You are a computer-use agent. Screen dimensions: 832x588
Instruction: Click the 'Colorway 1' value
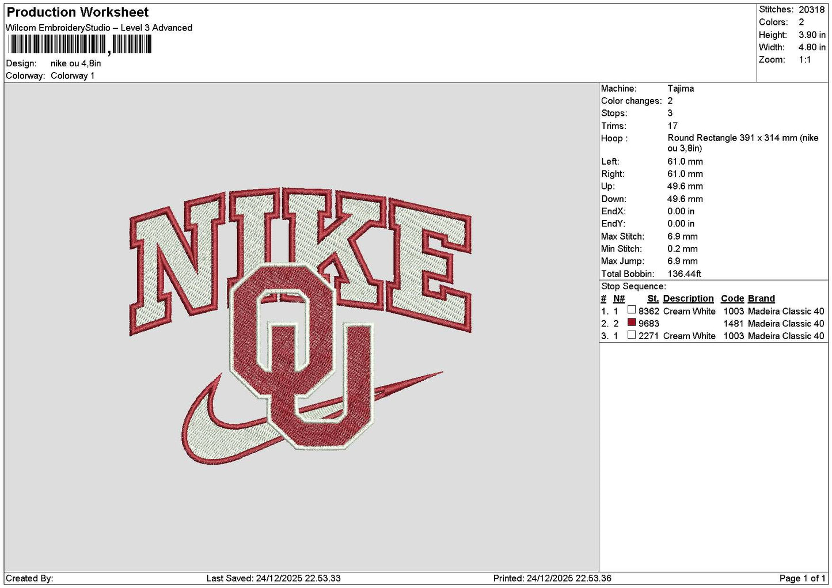73,75
